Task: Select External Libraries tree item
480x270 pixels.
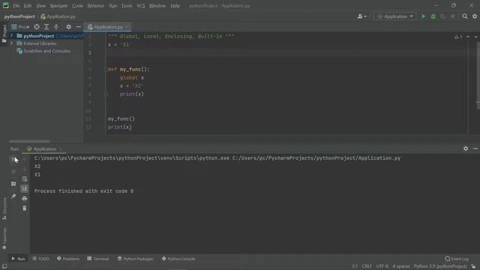Action: pos(37,43)
